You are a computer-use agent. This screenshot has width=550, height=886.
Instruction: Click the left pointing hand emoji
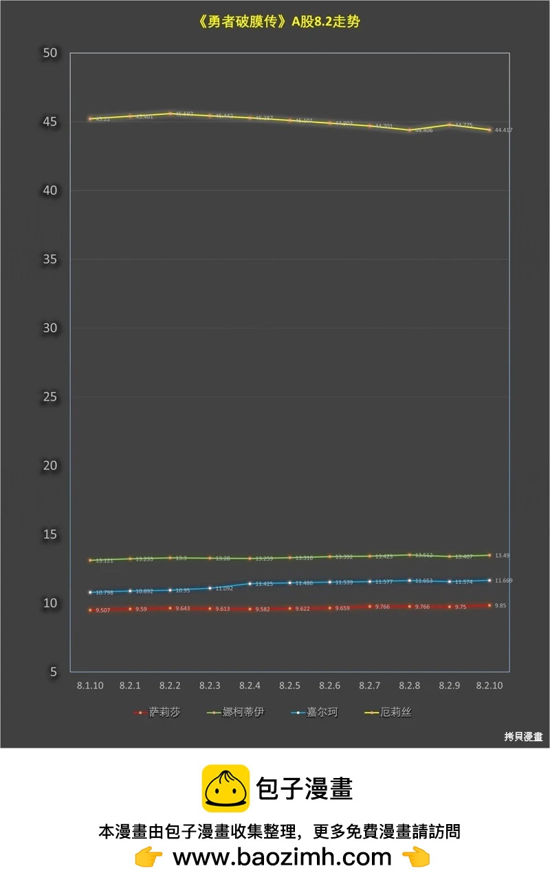tap(148, 857)
